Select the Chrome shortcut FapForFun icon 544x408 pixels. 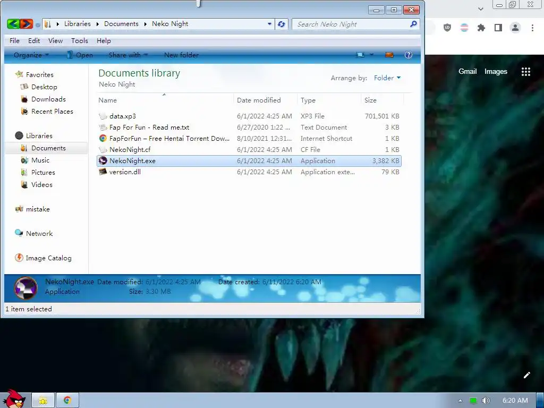click(x=103, y=139)
